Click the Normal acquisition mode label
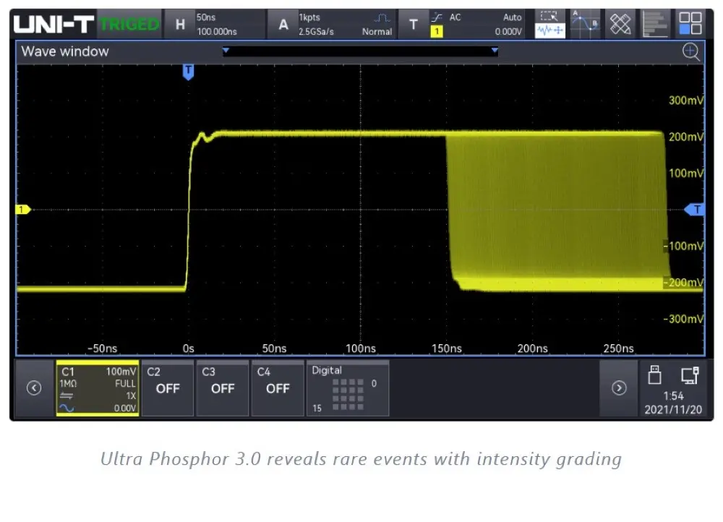 377,32
